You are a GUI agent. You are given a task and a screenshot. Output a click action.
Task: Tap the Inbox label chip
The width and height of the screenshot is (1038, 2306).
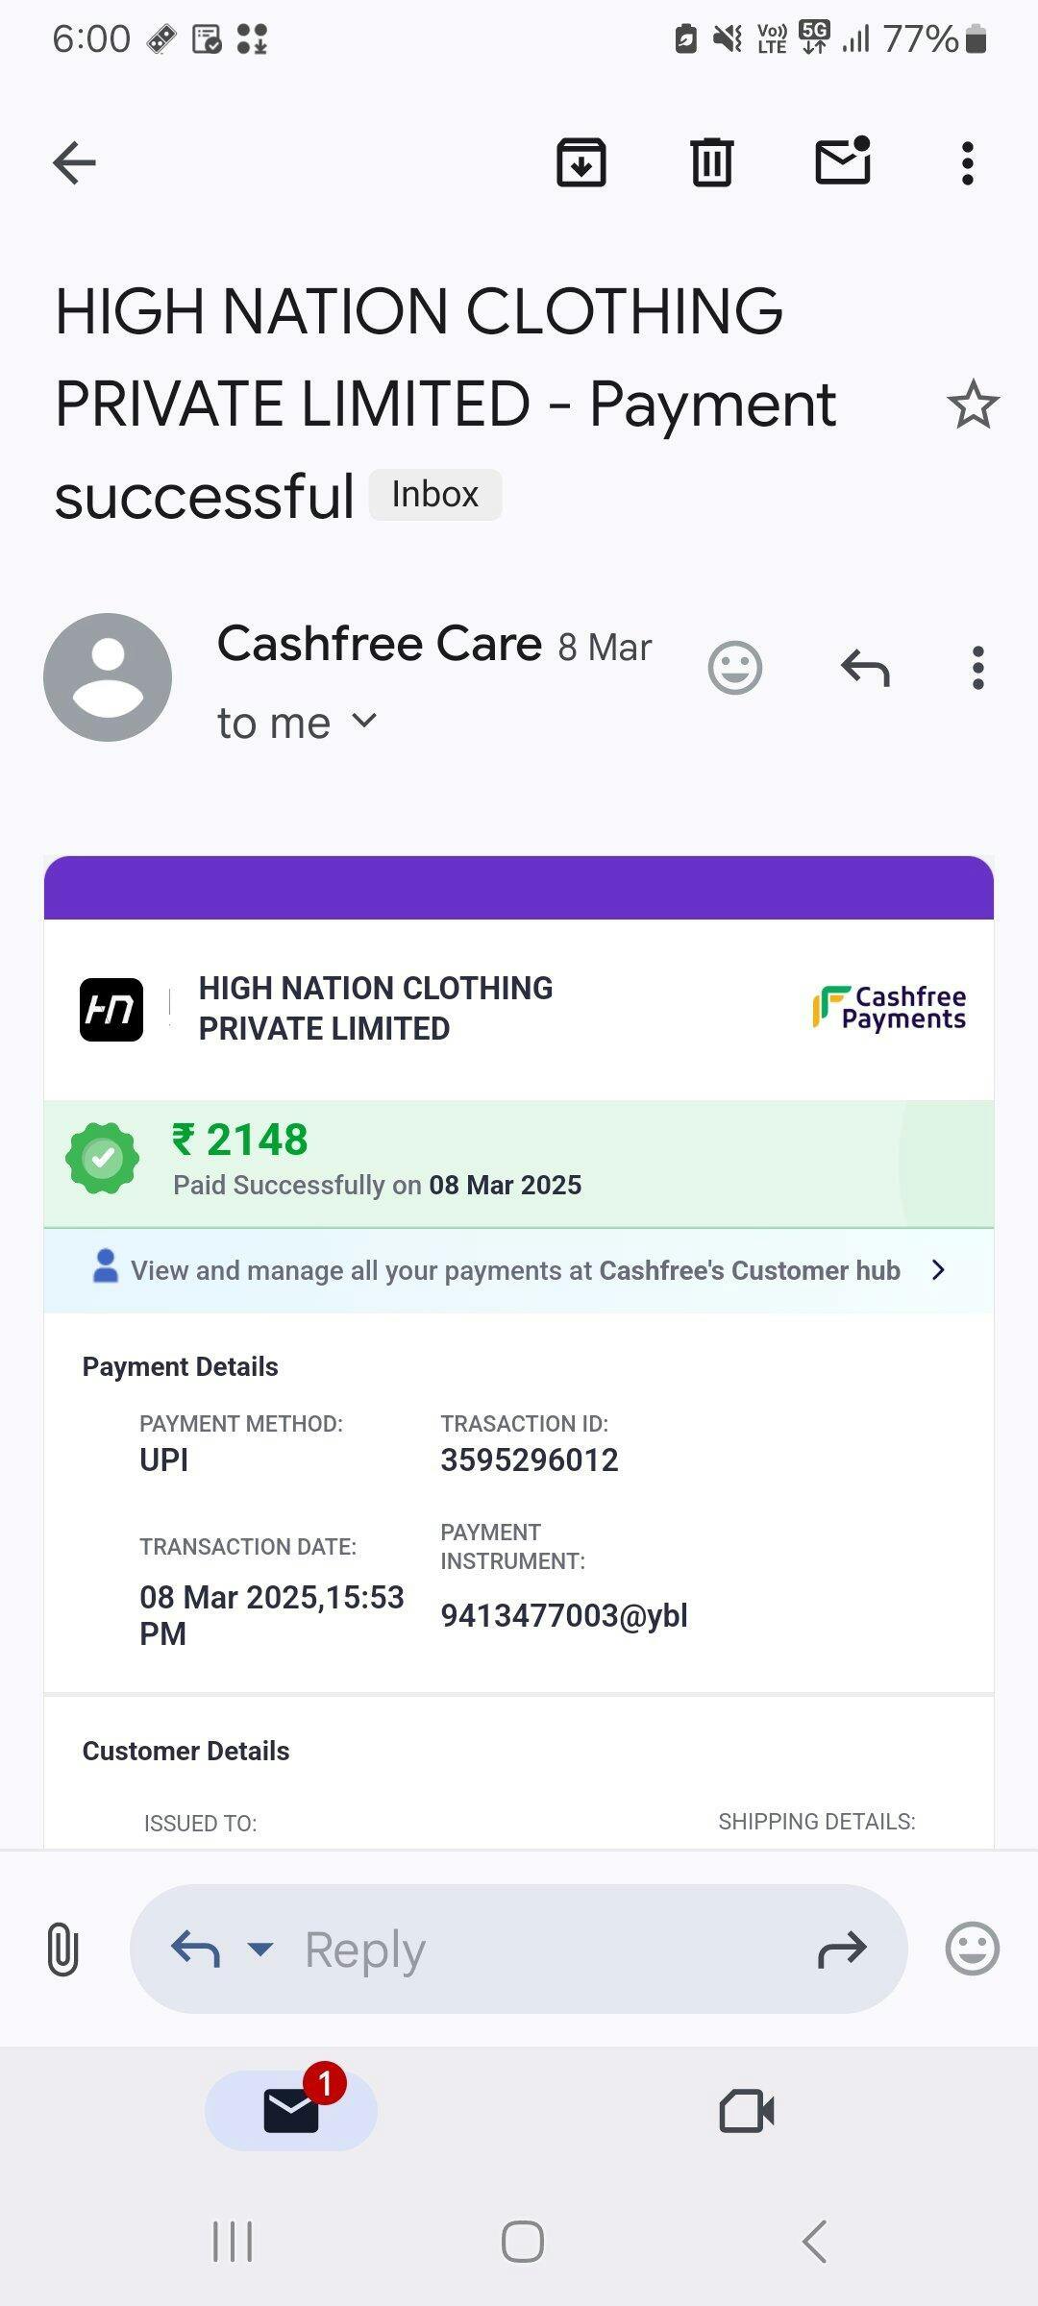(x=435, y=495)
